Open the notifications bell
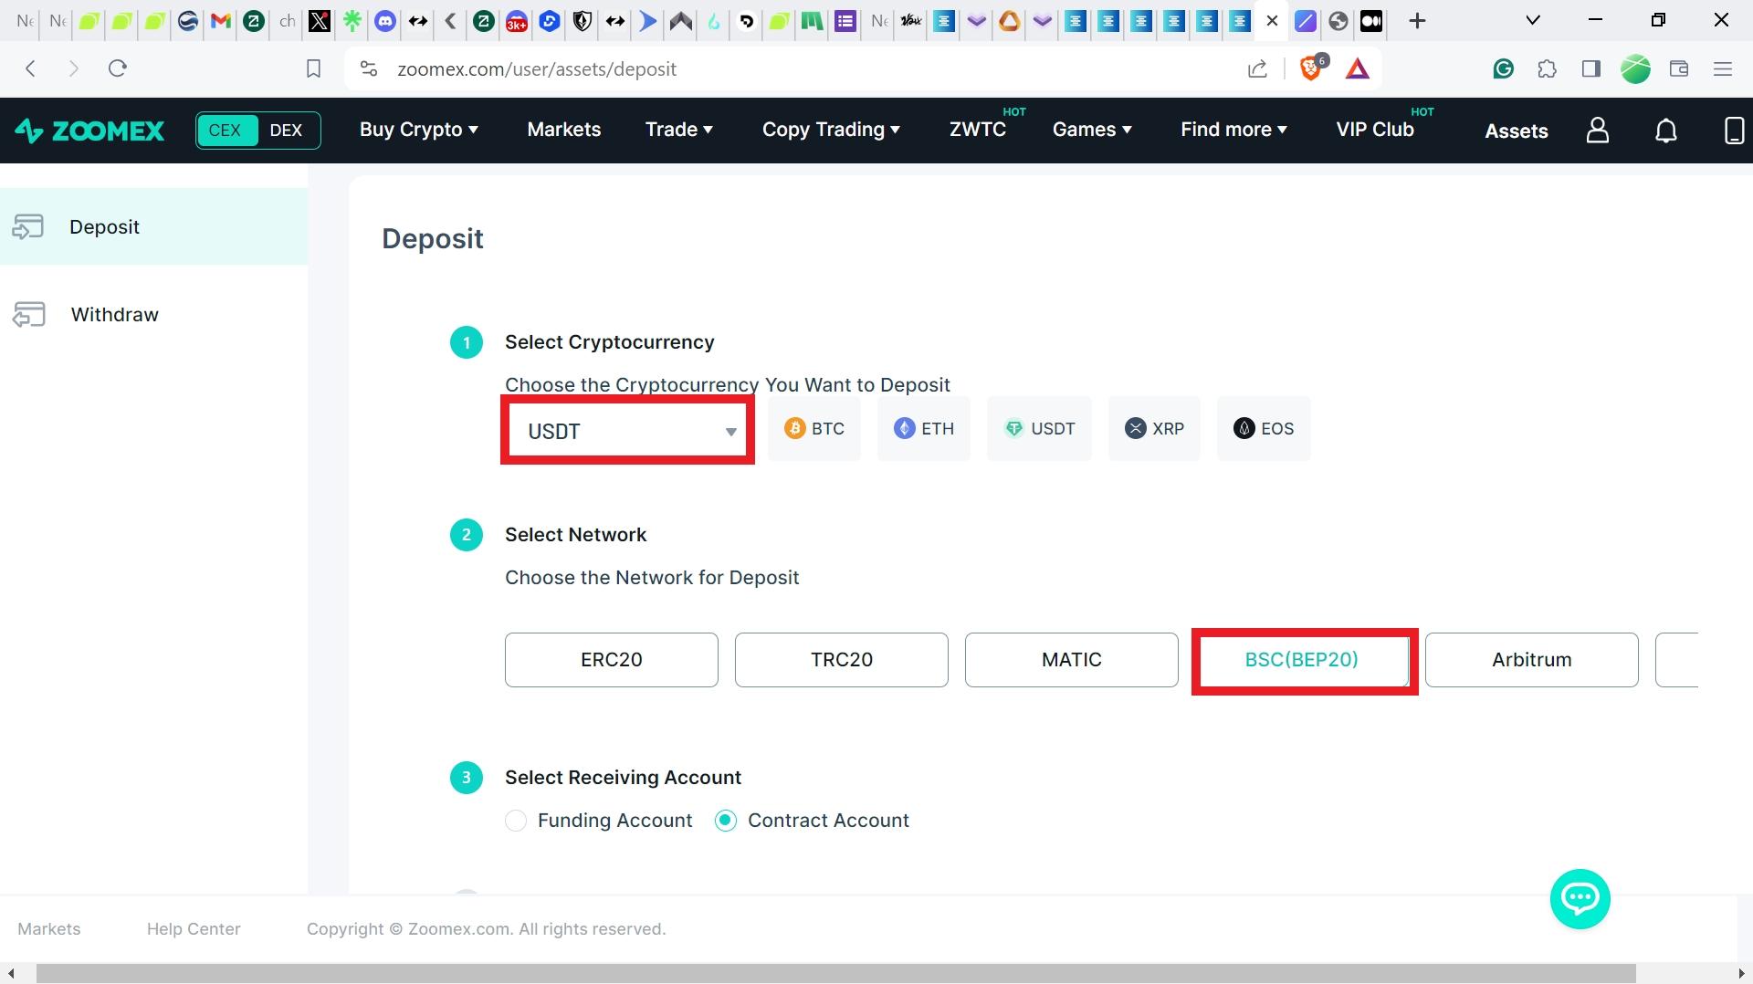 pyautogui.click(x=1666, y=131)
